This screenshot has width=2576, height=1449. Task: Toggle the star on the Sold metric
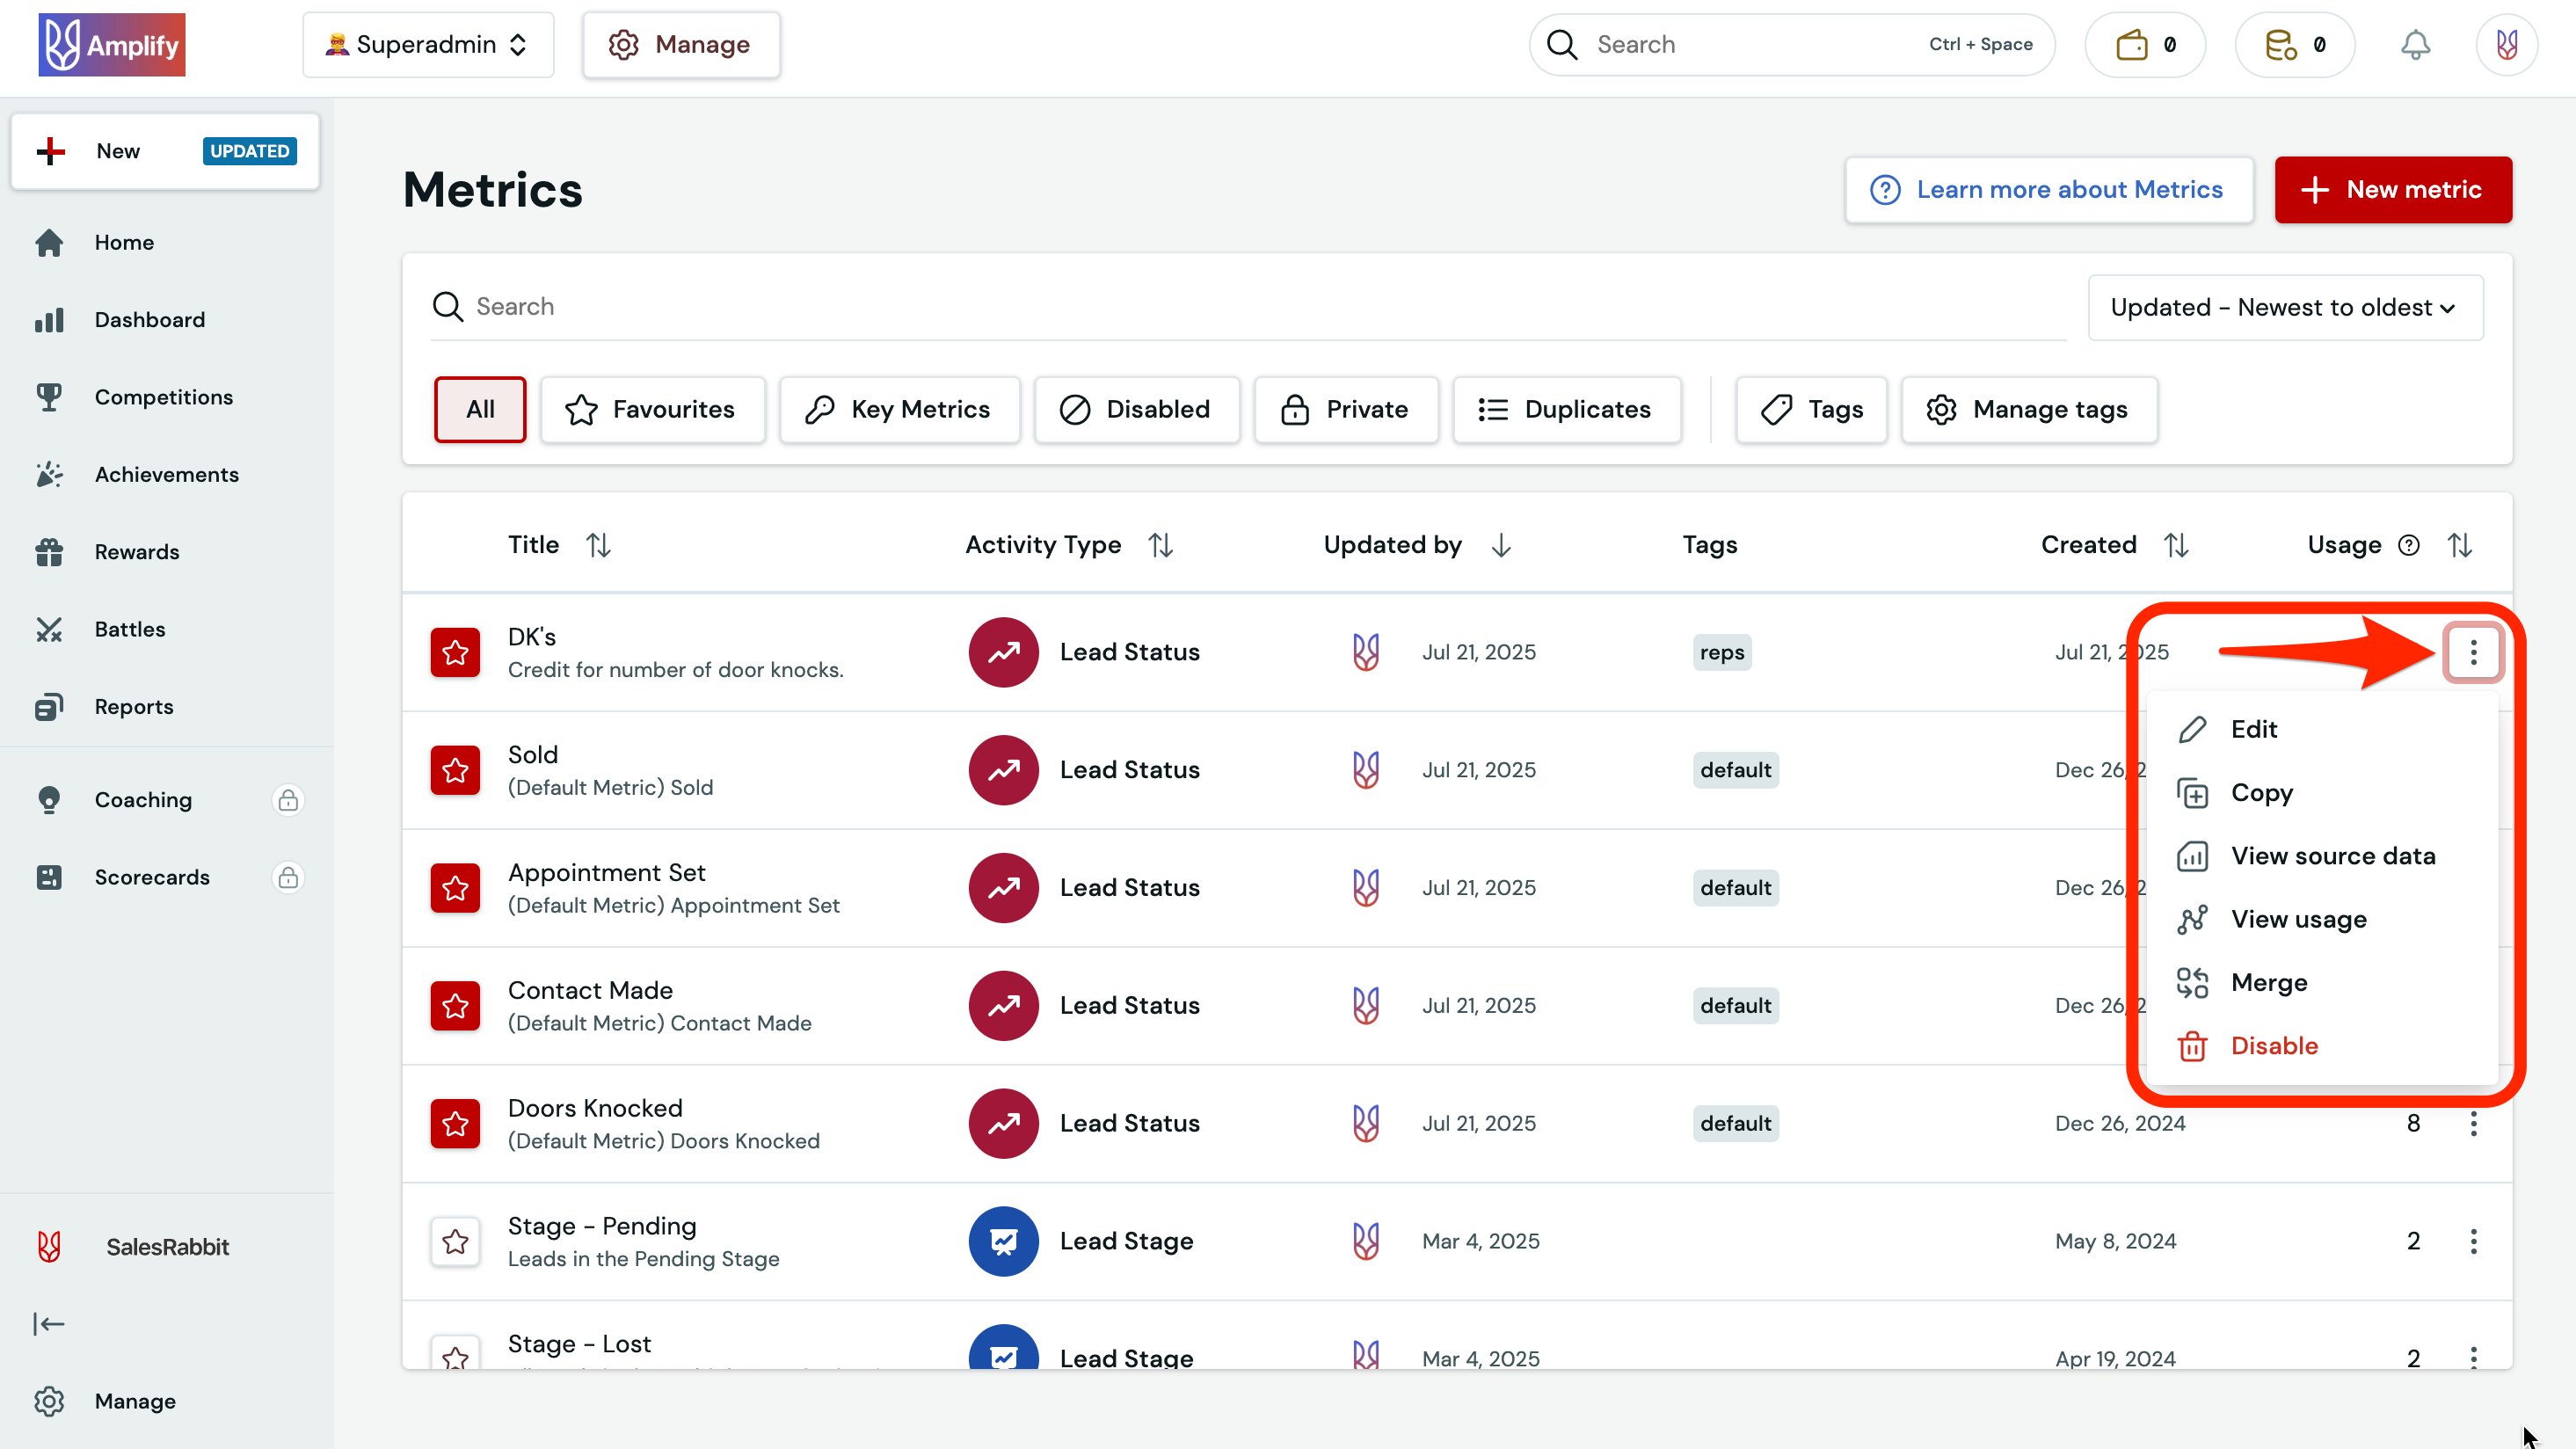455,770
